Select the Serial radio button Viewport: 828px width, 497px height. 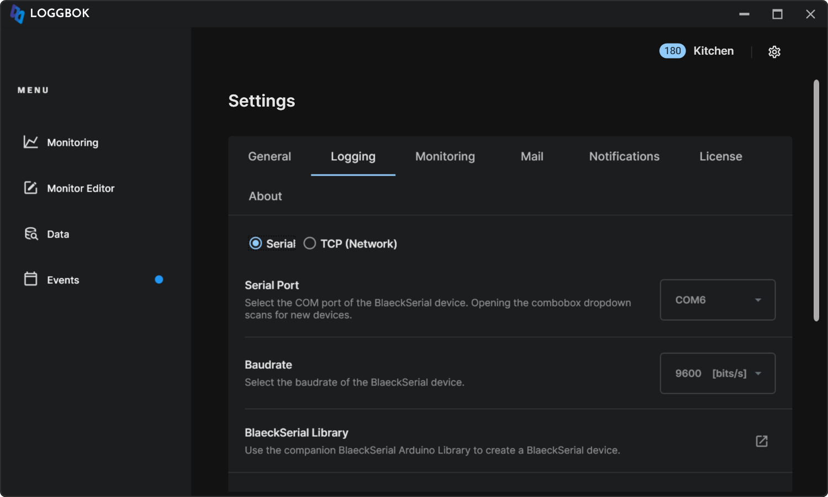(x=256, y=244)
